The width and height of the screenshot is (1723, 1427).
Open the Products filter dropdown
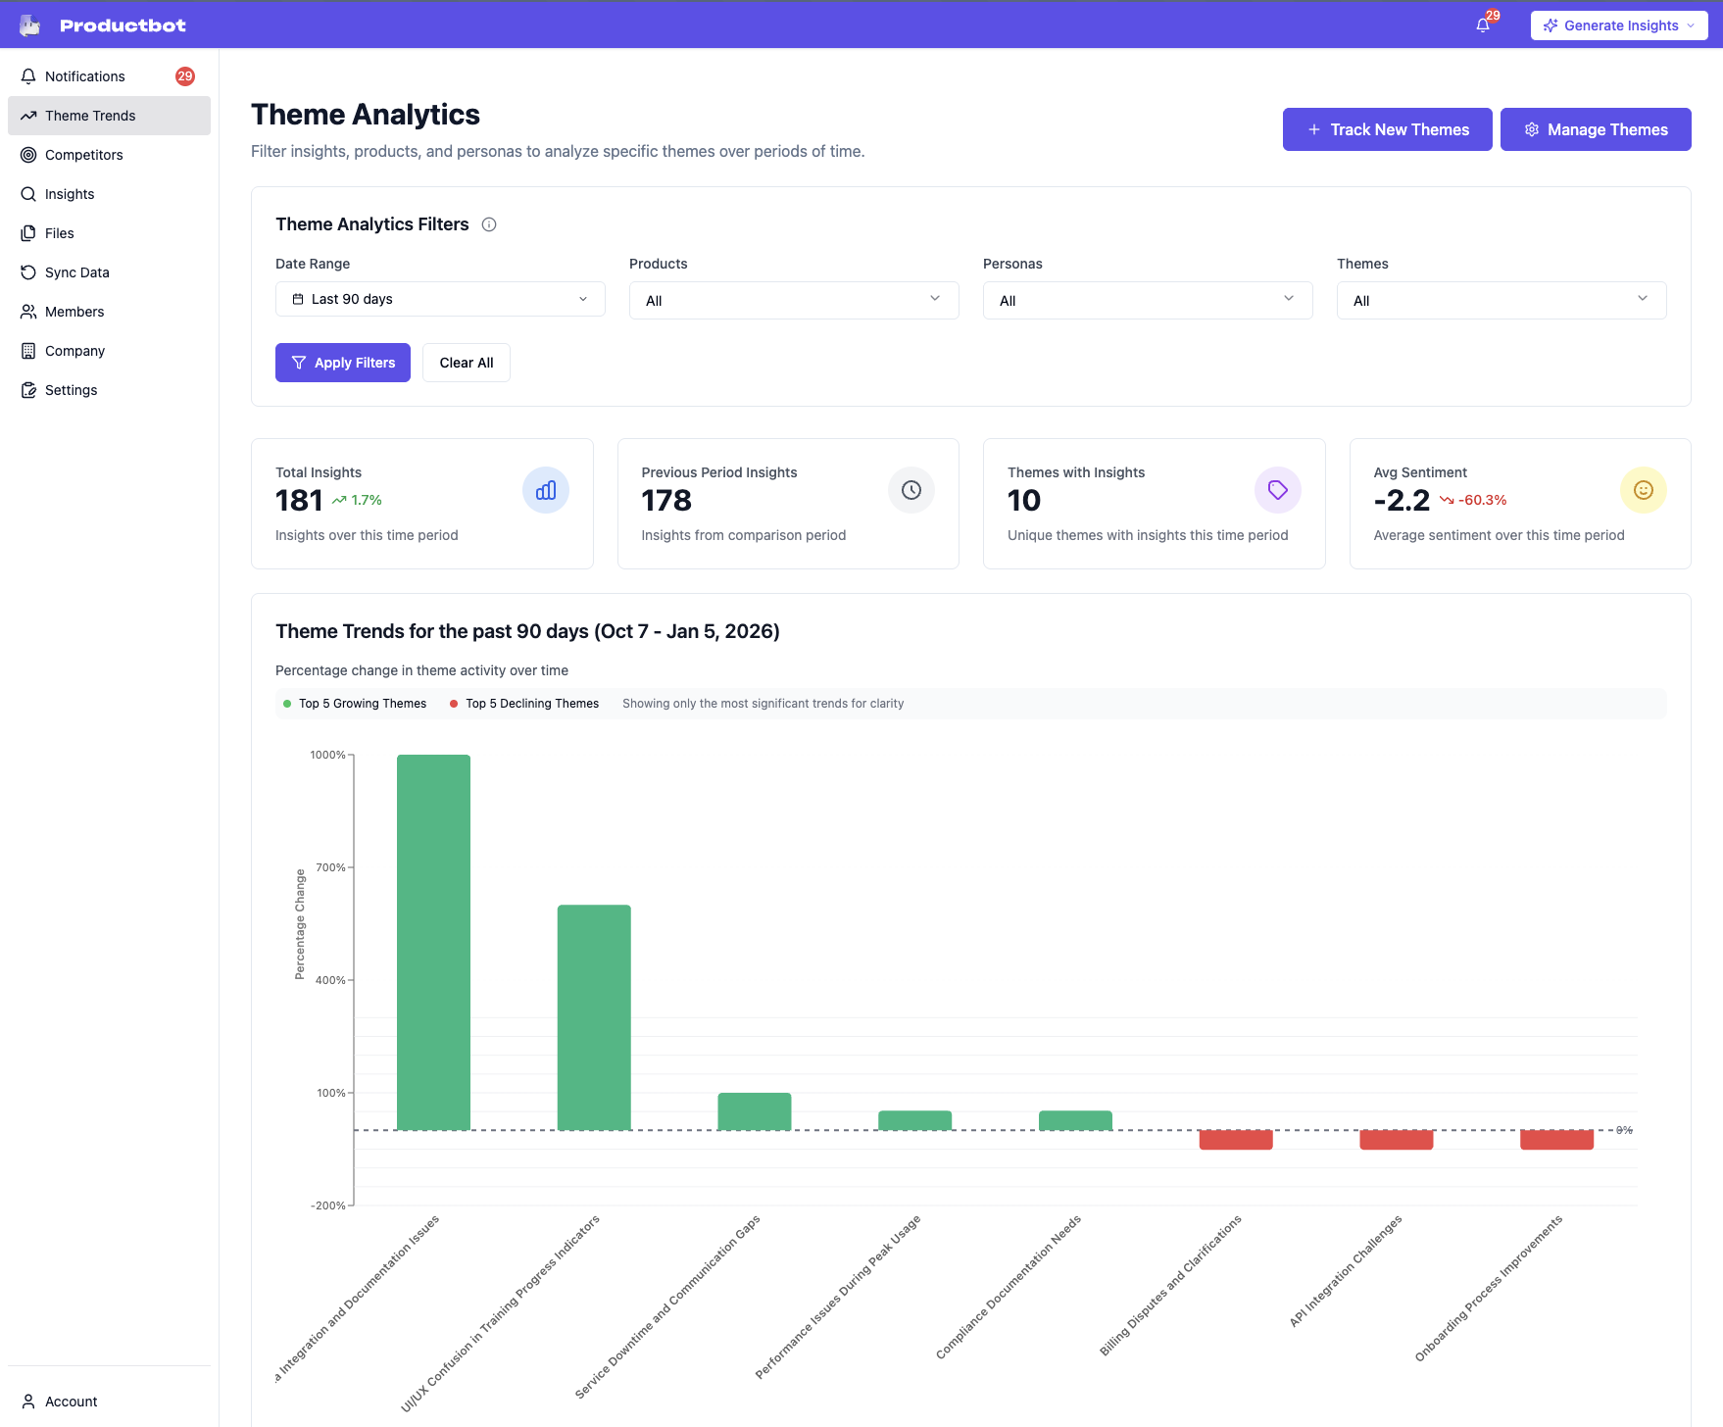pyautogui.click(x=794, y=300)
